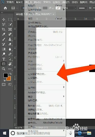This screenshot has width=95, height=137.
Task: Open the 视图(V) menu
Action: click(x=84, y=2)
